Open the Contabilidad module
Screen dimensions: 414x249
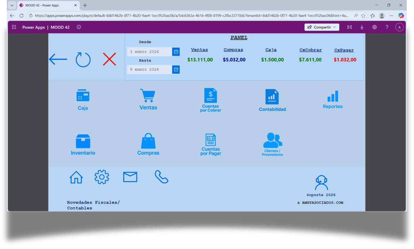click(x=272, y=100)
